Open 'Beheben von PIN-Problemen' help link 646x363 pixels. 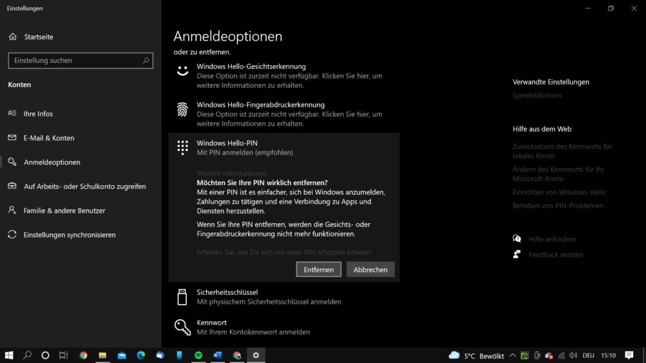click(x=558, y=206)
